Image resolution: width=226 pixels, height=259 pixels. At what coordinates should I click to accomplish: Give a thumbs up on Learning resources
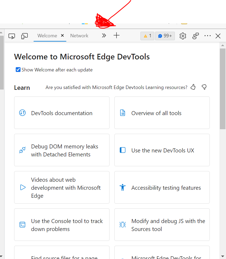[193, 87]
